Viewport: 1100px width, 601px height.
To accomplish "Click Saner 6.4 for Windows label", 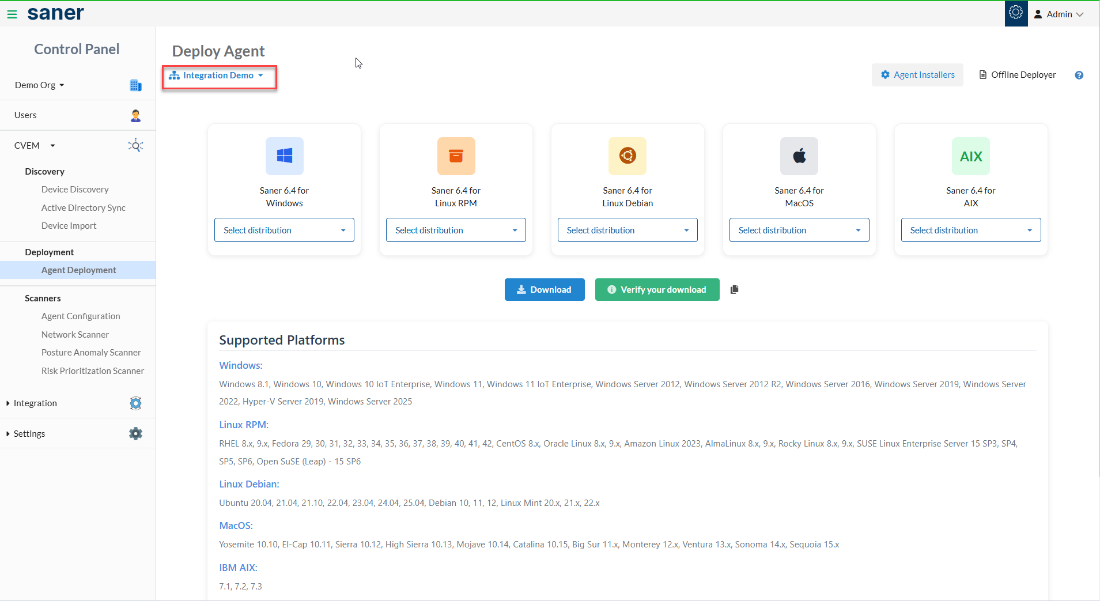I will pyautogui.click(x=284, y=197).
